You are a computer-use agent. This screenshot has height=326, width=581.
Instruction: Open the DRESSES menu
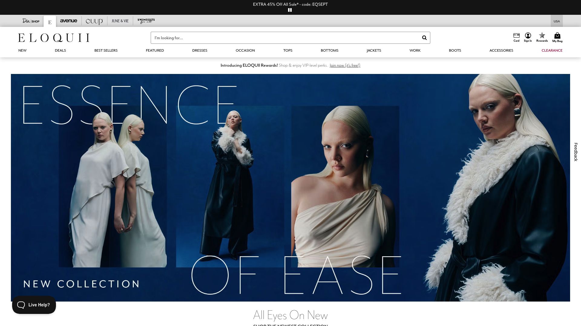[200, 50]
